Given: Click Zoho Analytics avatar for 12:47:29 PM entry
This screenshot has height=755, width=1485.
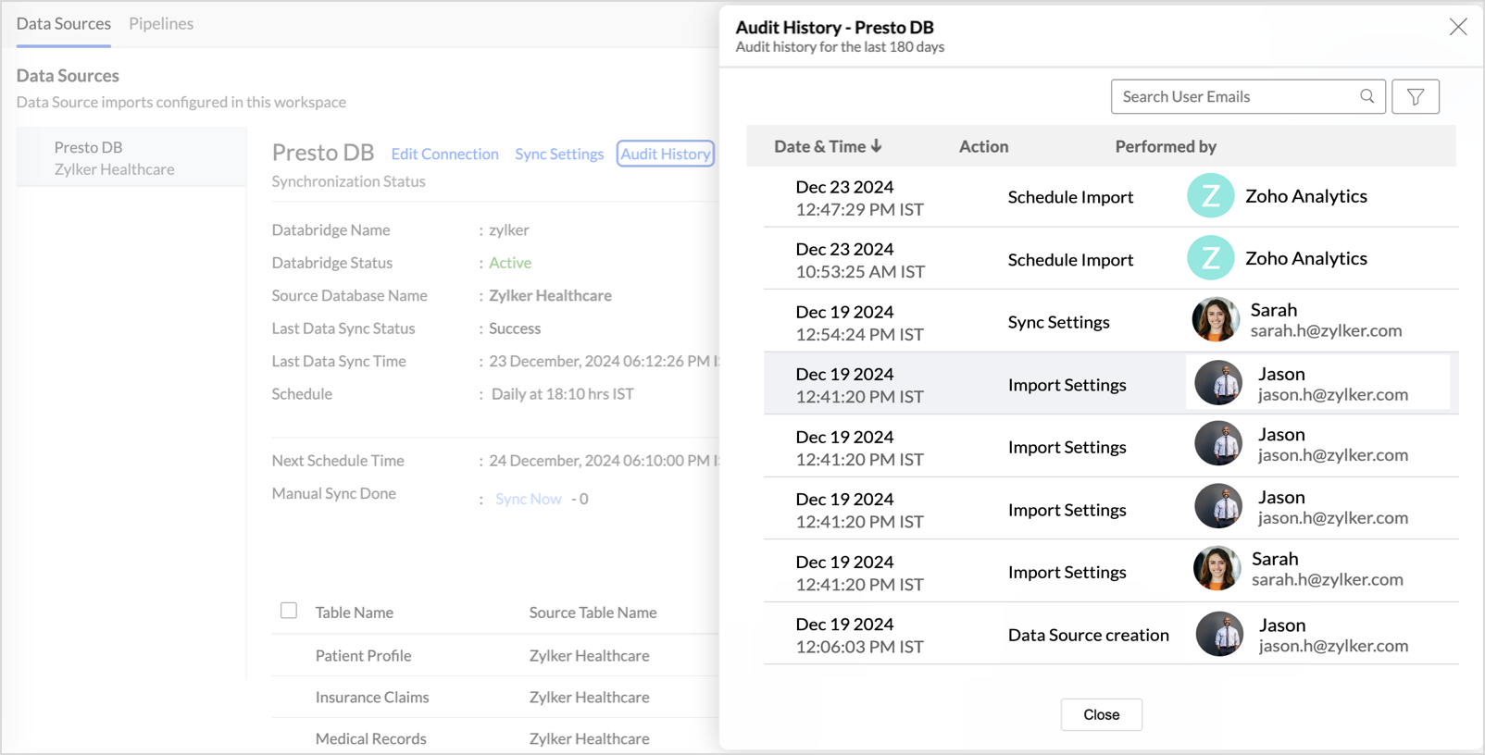Looking at the screenshot, I should click(1210, 195).
